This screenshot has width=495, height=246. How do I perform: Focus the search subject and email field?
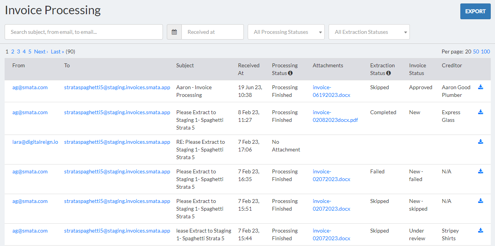(84, 32)
